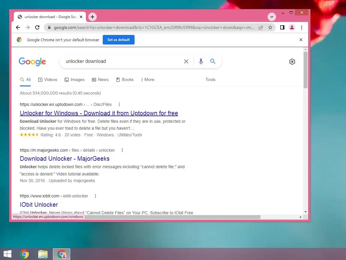
Task: Open options for iobit result
Action: coord(96,196)
